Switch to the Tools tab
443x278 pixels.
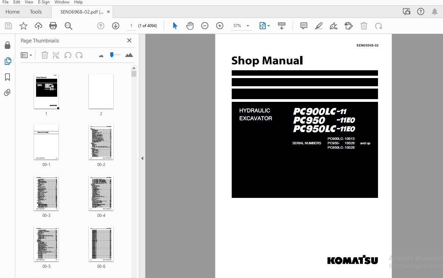(36, 12)
